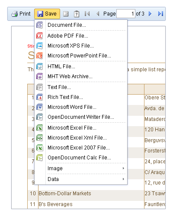Viewport: 173px width, 216px height.
Task: Click the Fauntler address cell
Action: click(x=155, y=204)
